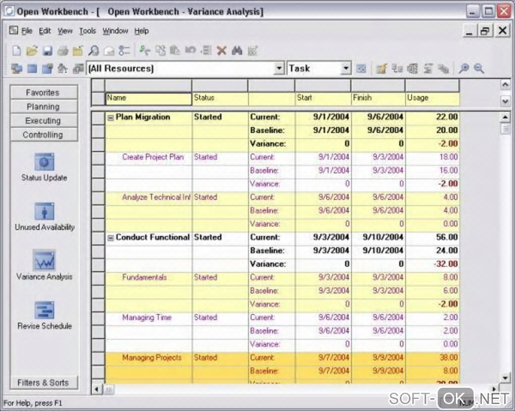The image size is (515, 411).
Task: Open the Window menu
Action: (115, 31)
